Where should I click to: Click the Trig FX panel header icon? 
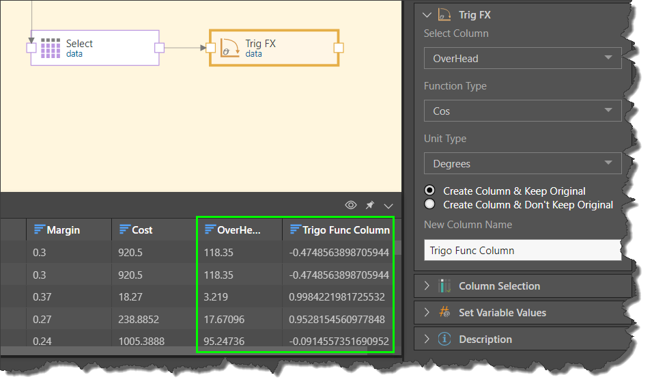tap(444, 15)
